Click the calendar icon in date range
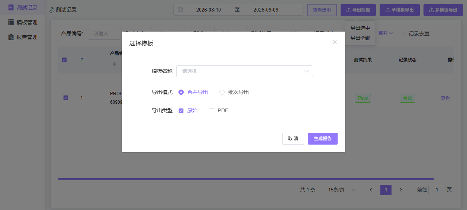This screenshot has width=467, height=210. pyautogui.click(x=180, y=10)
